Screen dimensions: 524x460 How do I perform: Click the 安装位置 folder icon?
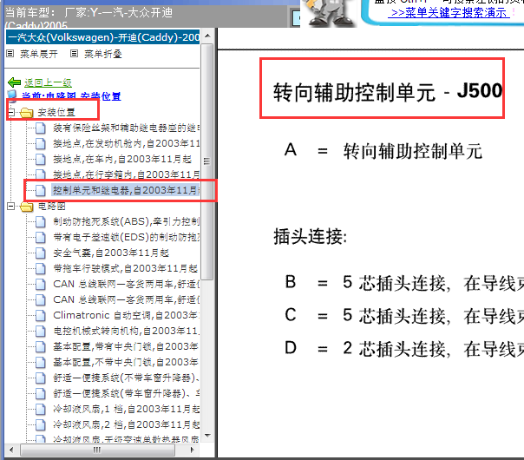26,113
